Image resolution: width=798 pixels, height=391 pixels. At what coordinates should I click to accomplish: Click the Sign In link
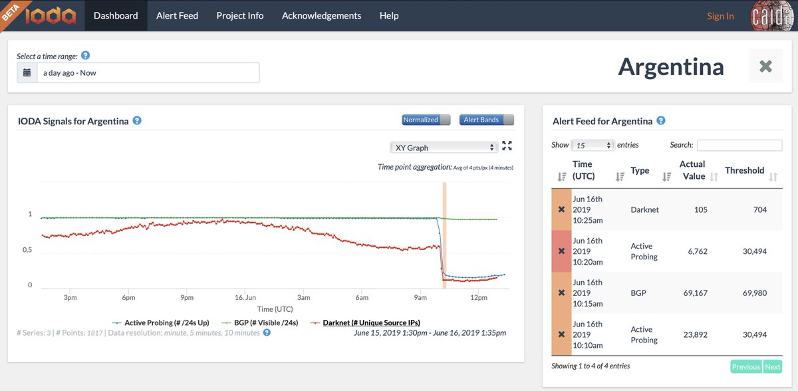720,15
